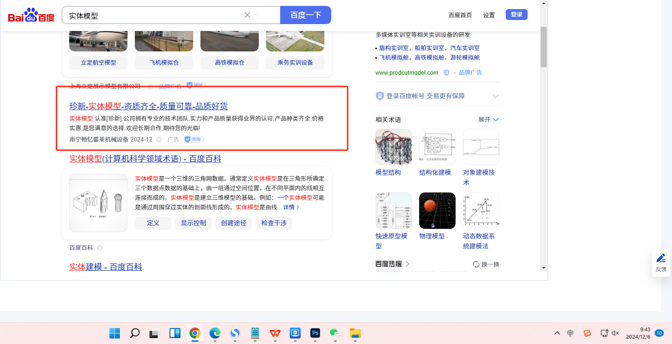
Task: Toggle the muted speaker volume icon
Action: point(615,333)
